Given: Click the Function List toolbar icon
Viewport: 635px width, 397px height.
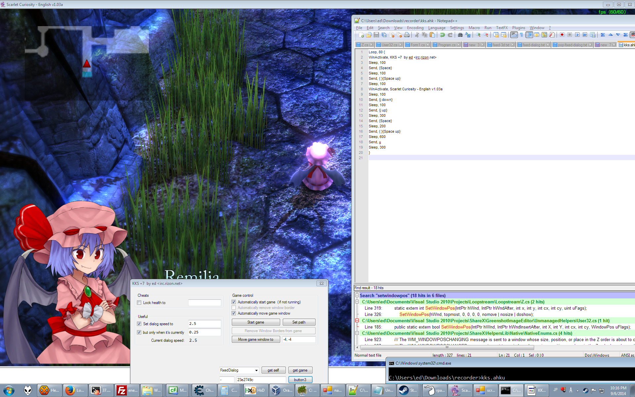Looking at the screenshot, I should pos(552,35).
